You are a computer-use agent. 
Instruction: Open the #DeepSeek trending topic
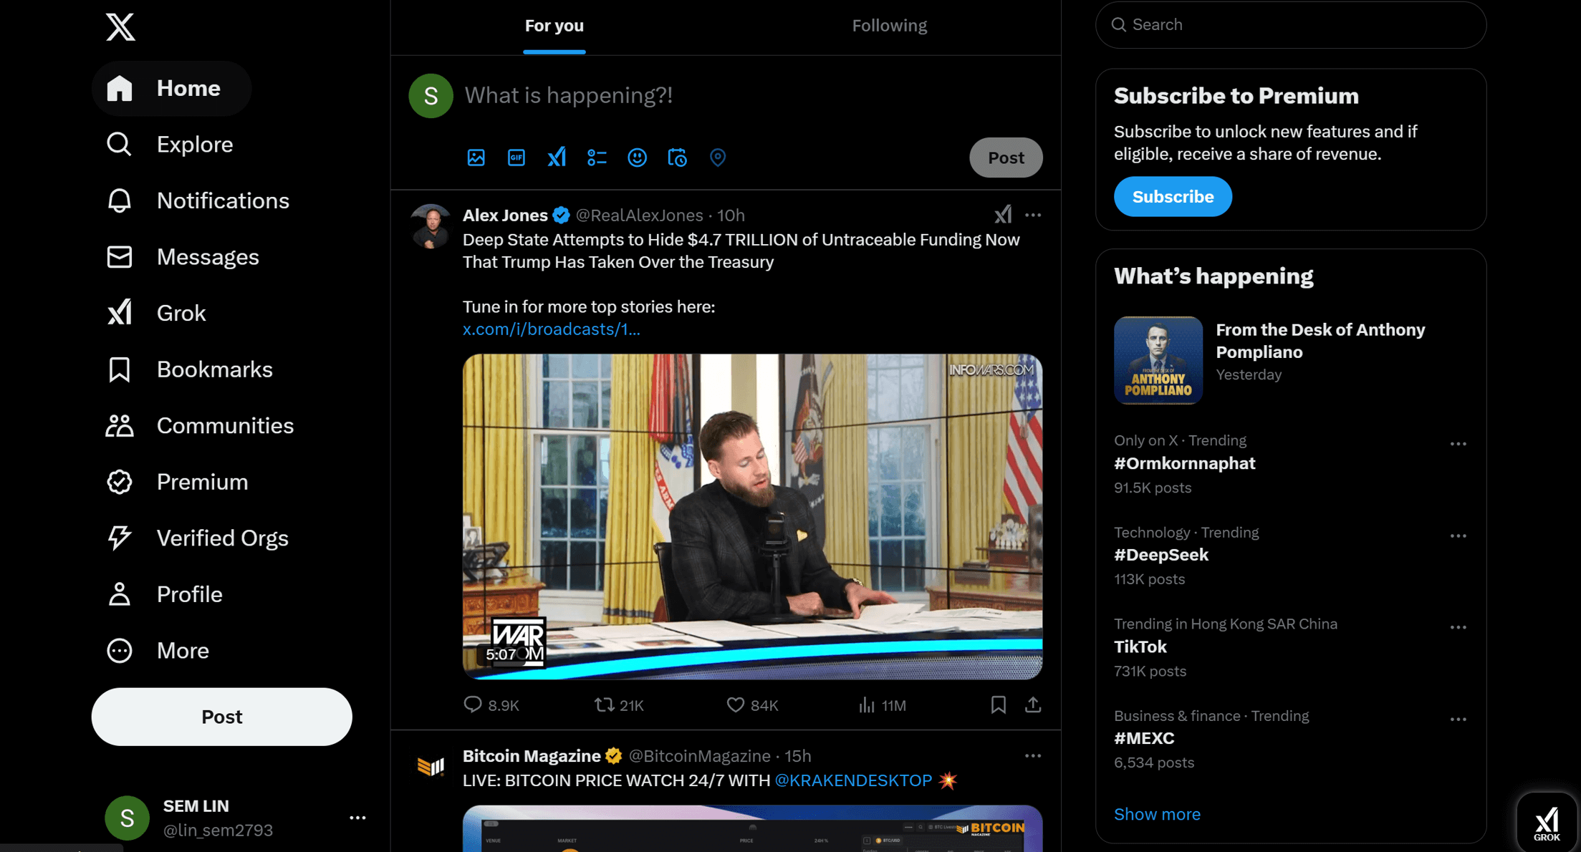1161,555
